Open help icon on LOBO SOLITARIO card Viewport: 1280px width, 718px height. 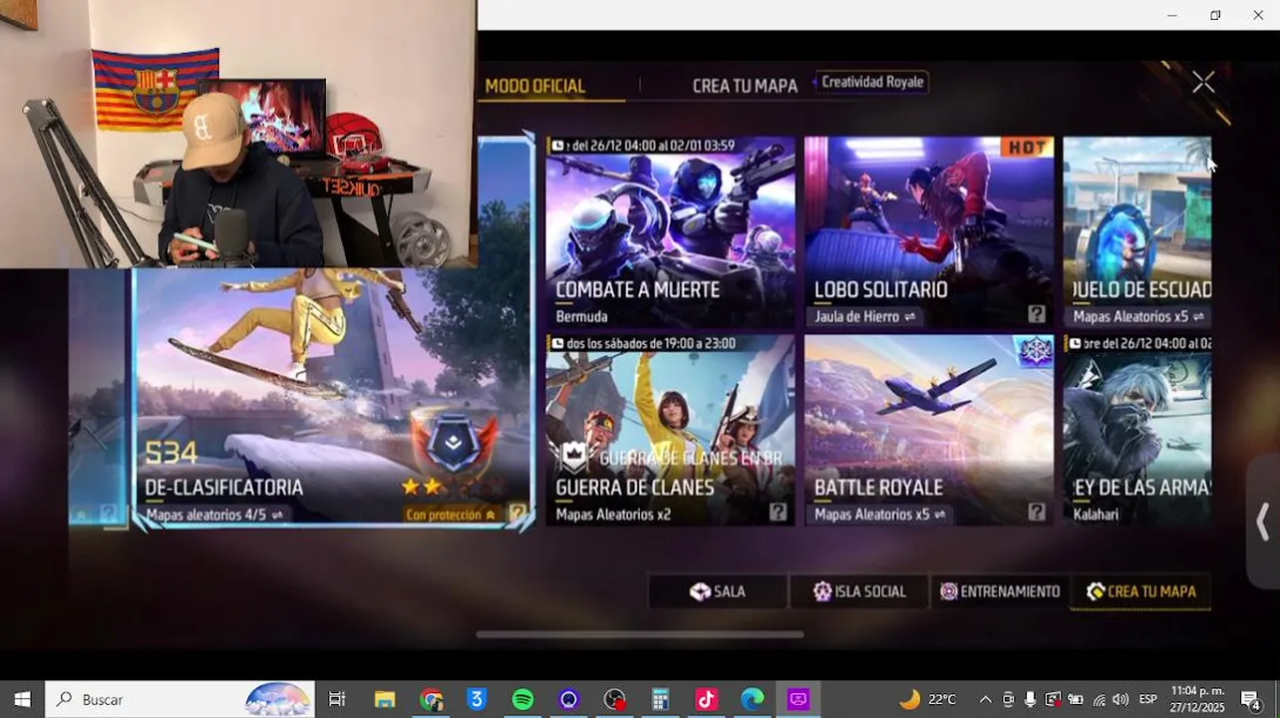(x=1037, y=315)
